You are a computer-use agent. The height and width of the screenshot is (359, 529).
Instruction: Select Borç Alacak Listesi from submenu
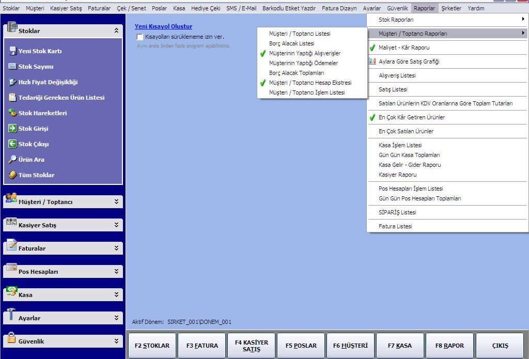(291, 43)
